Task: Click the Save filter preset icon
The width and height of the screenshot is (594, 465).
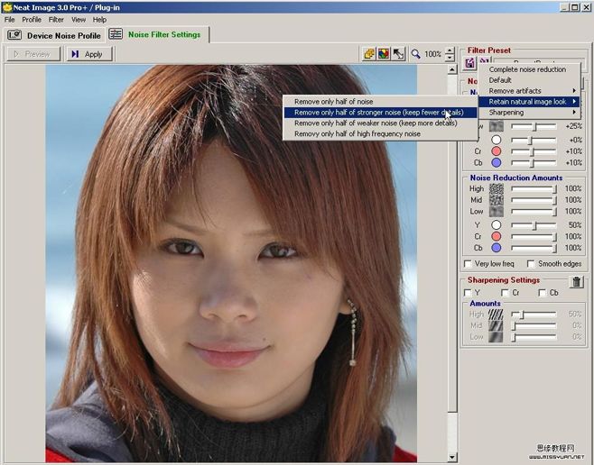Action: tap(469, 63)
